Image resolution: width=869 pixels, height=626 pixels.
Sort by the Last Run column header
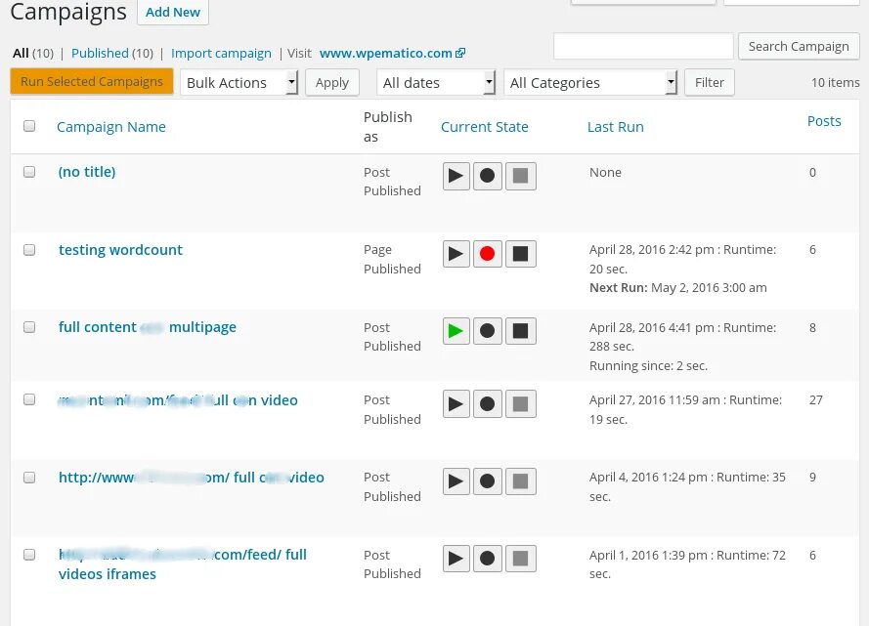tap(615, 126)
